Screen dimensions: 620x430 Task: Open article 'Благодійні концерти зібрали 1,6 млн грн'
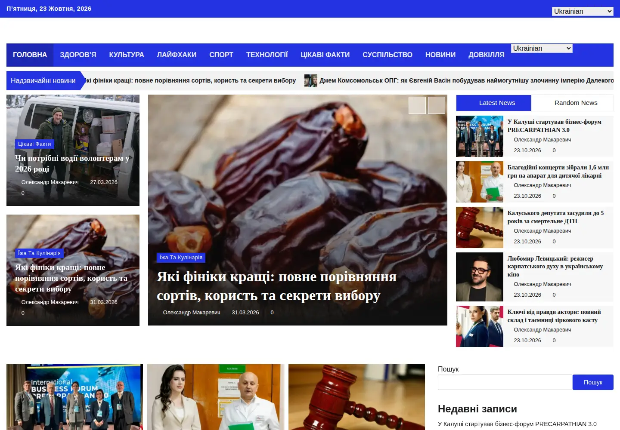[x=558, y=171]
